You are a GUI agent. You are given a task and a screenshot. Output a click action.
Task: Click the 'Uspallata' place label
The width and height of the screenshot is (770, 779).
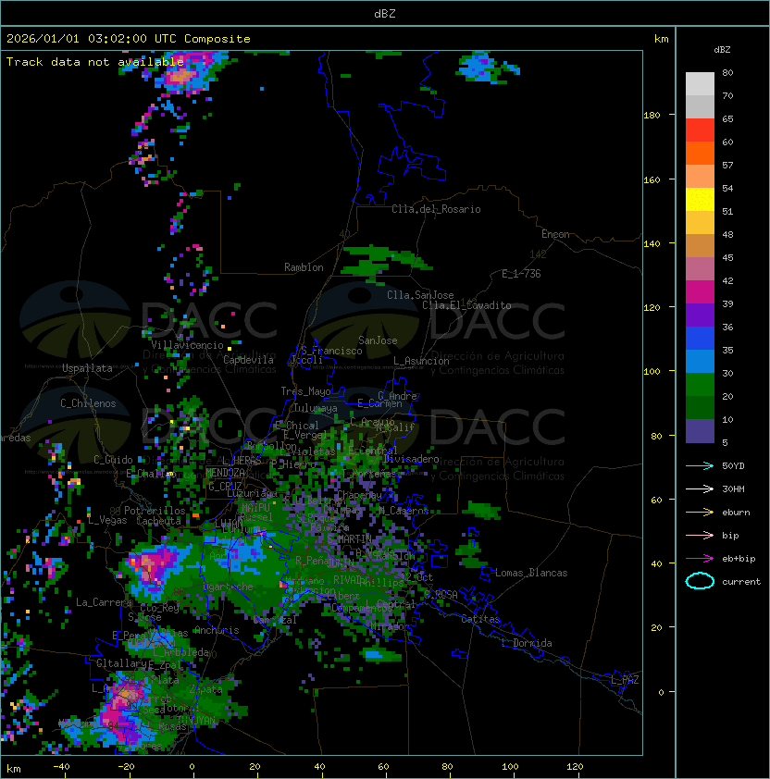pos(88,368)
